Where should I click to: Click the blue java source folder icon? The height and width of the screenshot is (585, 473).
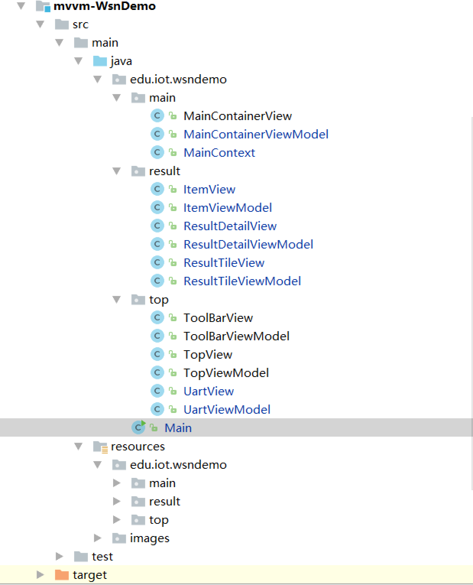(x=100, y=61)
